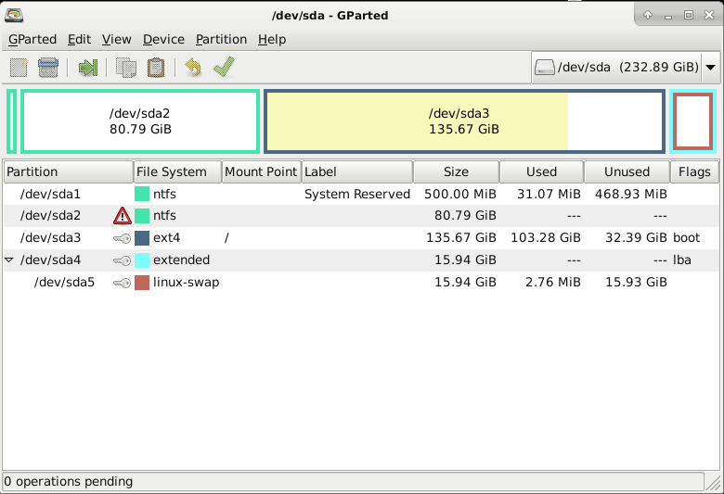Click the Resize/Move toolbar icon
The height and width of the screenshot is (494, 724).
coord(88,68)
